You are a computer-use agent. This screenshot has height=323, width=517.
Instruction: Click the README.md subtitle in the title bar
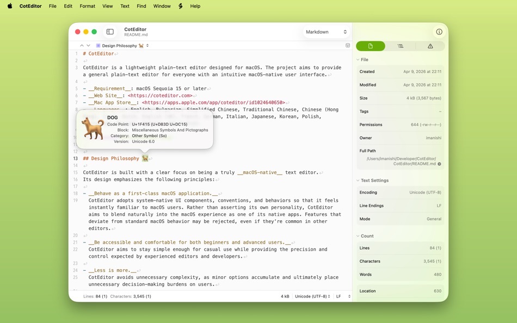pyautogui.click(x=136, y=35)
